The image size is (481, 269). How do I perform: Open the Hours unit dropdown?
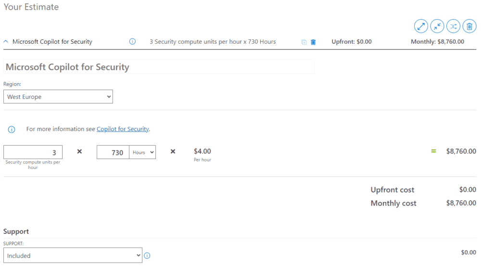click(x=142, y=152)
